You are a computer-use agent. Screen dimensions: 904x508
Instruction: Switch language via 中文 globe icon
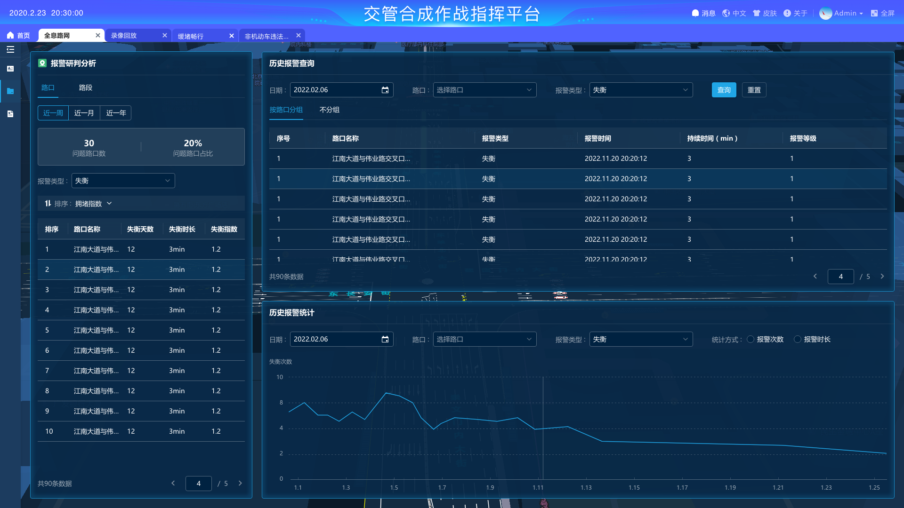[x=726, y=13]
